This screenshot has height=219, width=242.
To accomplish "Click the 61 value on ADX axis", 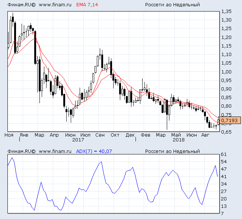I will click(x=224, y=154).
